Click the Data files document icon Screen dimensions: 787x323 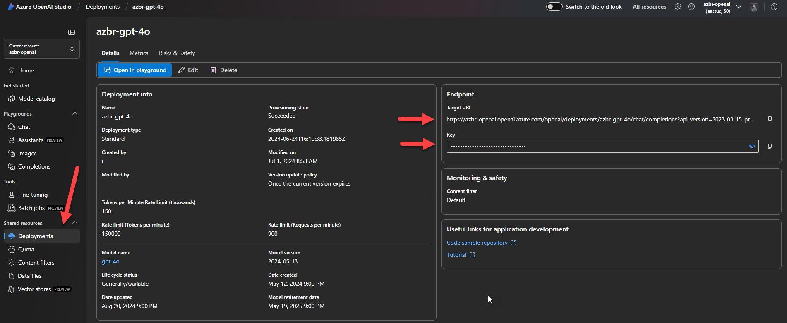[x=12, y=276]
